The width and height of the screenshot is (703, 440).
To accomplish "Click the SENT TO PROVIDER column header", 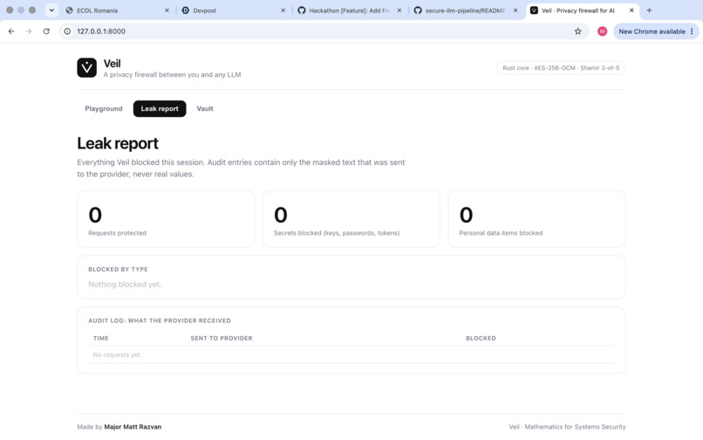I will tap(222, 338).
